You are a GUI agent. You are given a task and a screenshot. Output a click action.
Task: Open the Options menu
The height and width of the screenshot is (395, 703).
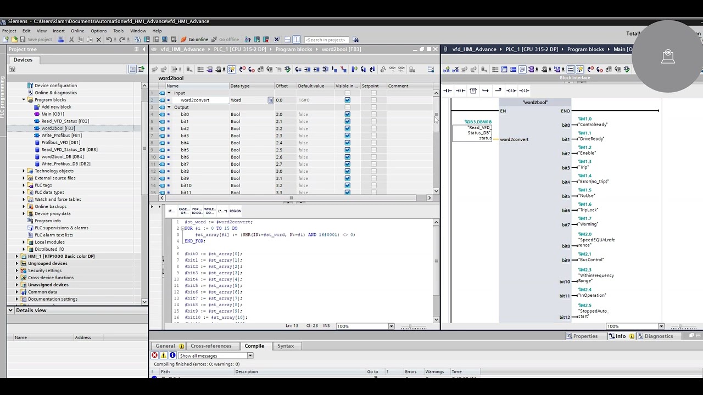99,31
